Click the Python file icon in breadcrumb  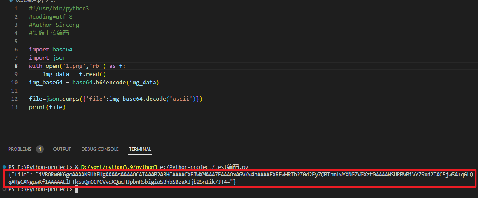(x=11, y=1)
